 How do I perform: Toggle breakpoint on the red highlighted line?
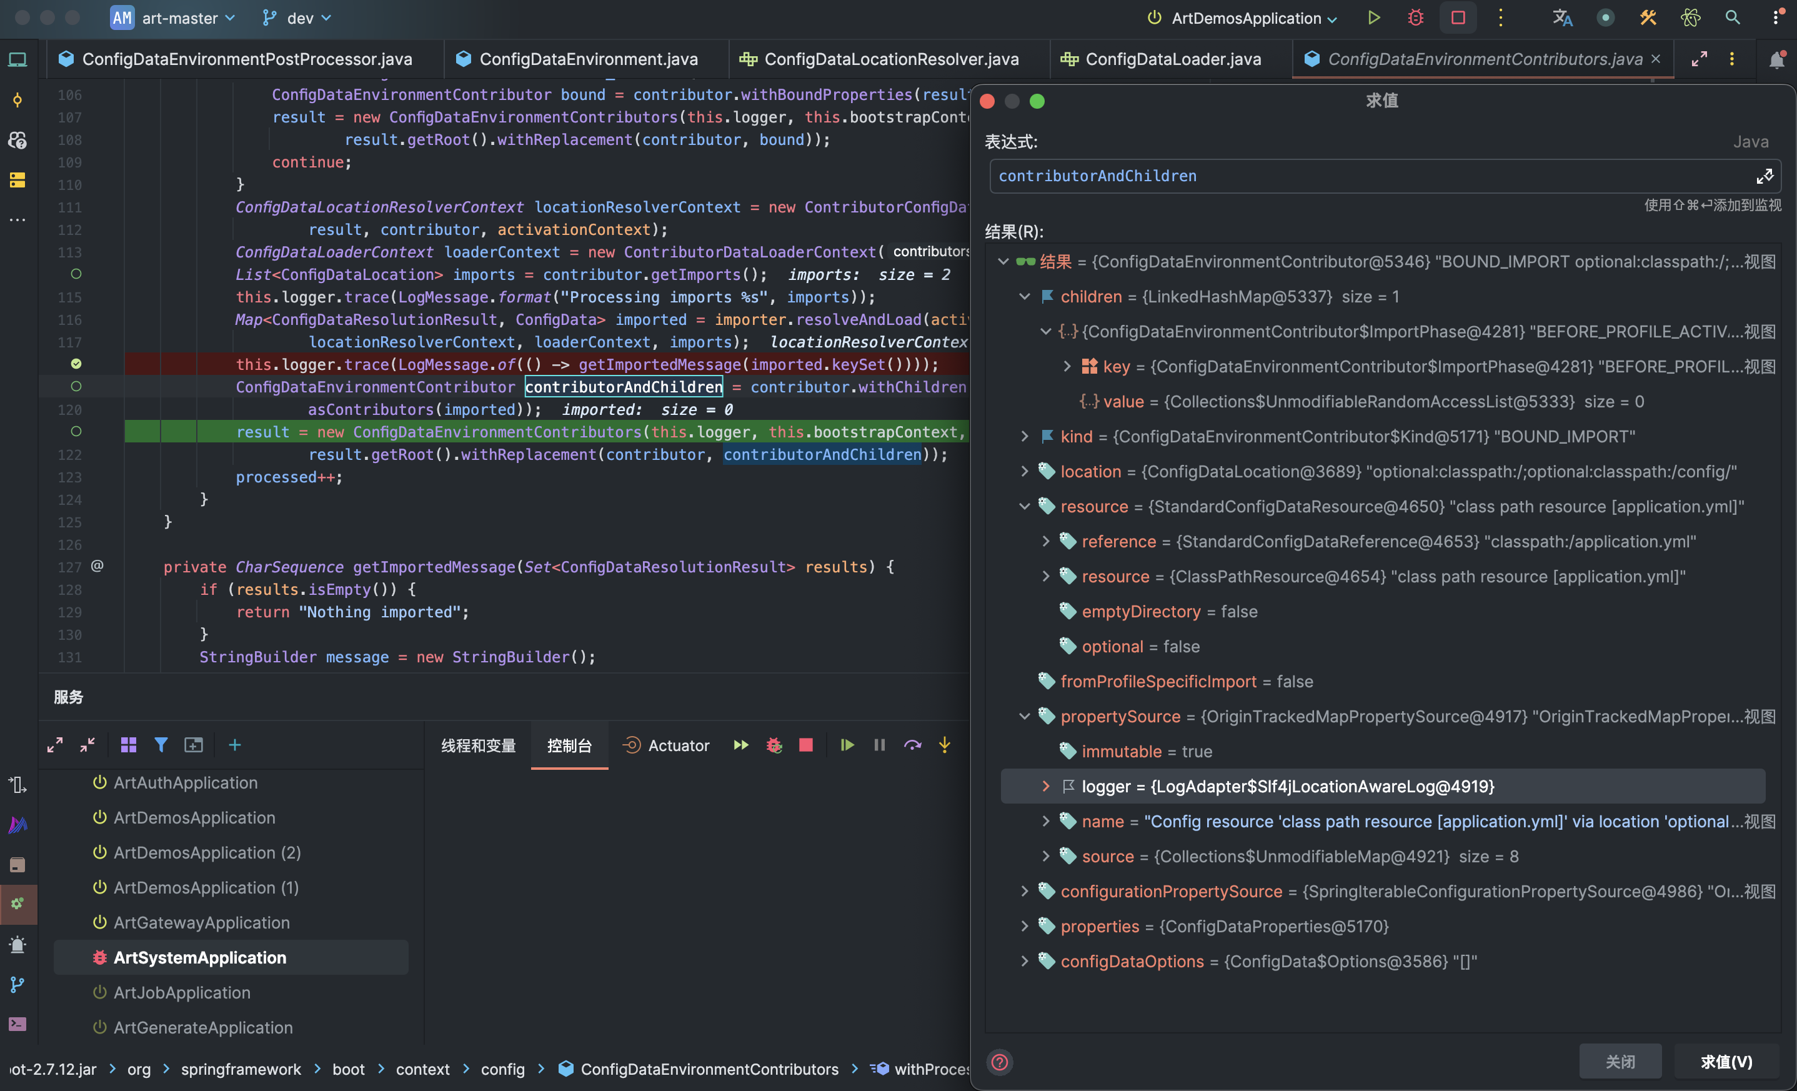coord(76,364)
